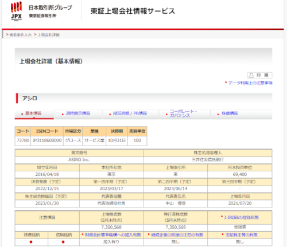Click the red dot under 信用銘柄

click(x=63, y=242)
